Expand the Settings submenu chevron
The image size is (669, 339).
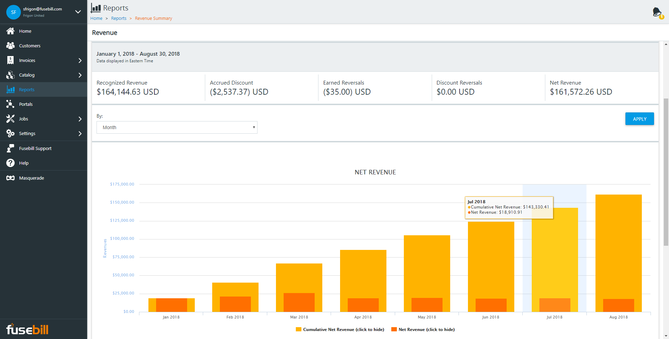coord(80,134)
